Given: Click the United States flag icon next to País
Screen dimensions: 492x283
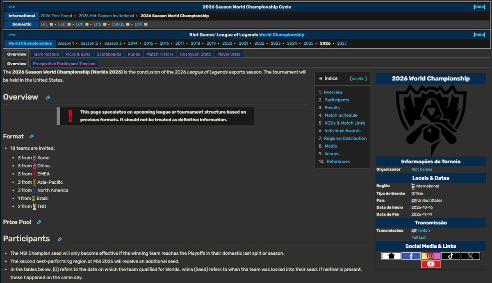Looking at the screenshot, I should [x=414, y=201].
